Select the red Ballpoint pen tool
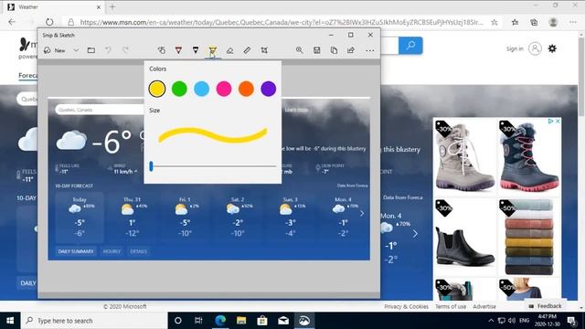Screen dimensions: 585x329 [x=178, y=50]
